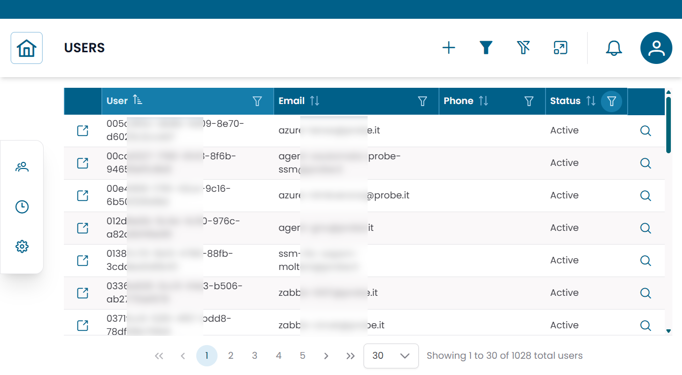Open the user profile avatar menu
This screenshot has height=375, width=682.
(x=656, y=48)
